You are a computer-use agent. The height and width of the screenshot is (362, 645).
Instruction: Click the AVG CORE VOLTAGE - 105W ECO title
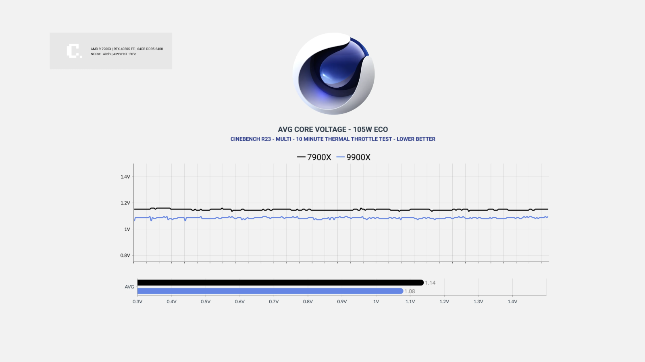[333, 130]
